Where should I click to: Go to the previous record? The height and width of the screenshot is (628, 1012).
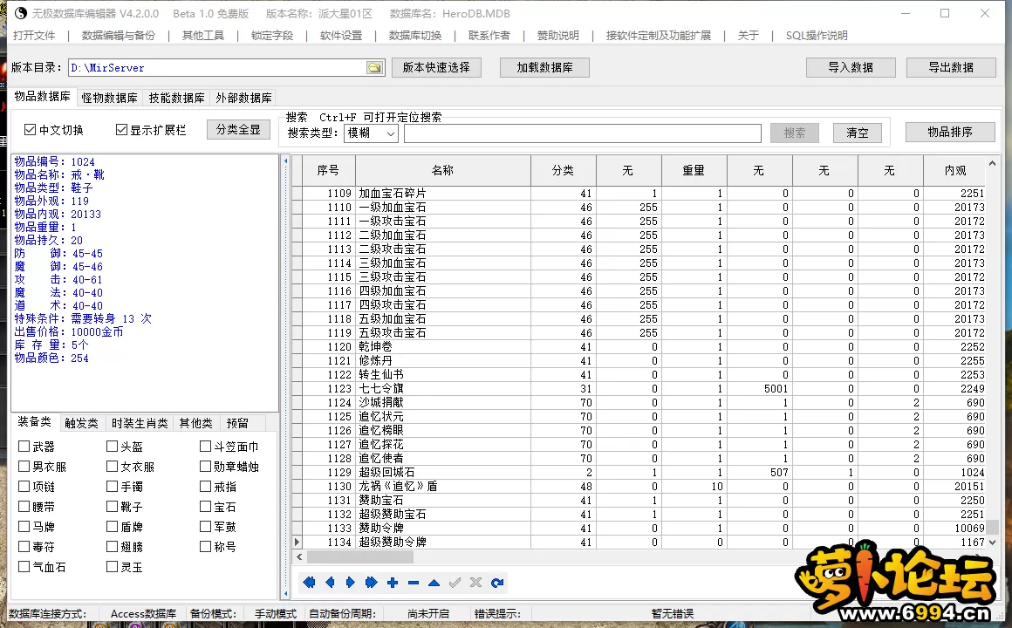[330, 583]
